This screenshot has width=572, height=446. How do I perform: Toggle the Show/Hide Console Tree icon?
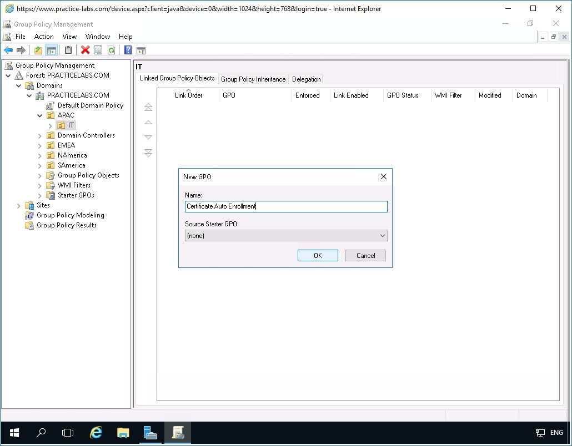52,50
